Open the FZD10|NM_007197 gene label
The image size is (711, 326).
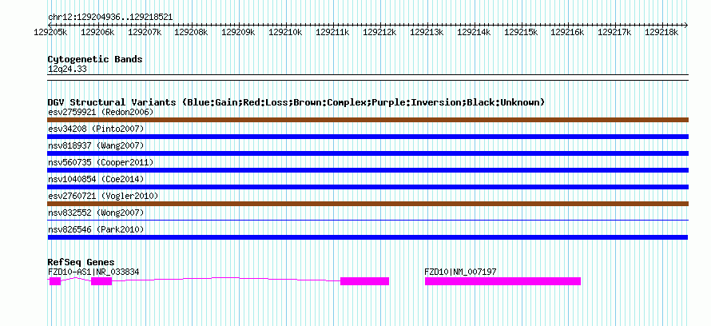click(460, 272)
